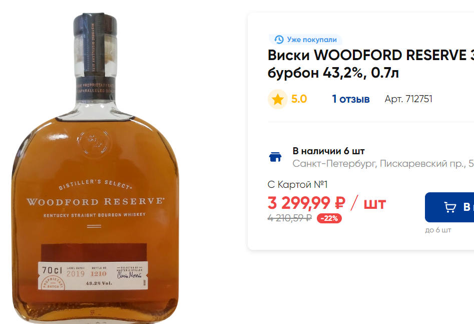The height and width of the screenshot is (324, 474).
Task: Click the В наличии 6 шт text
Action: (328, 151)
